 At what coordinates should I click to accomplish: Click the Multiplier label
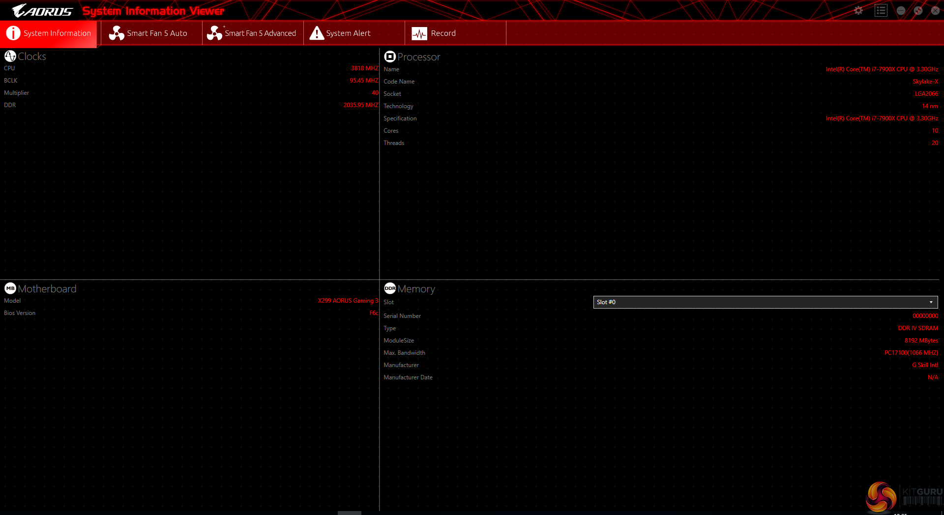pos(17,93)
